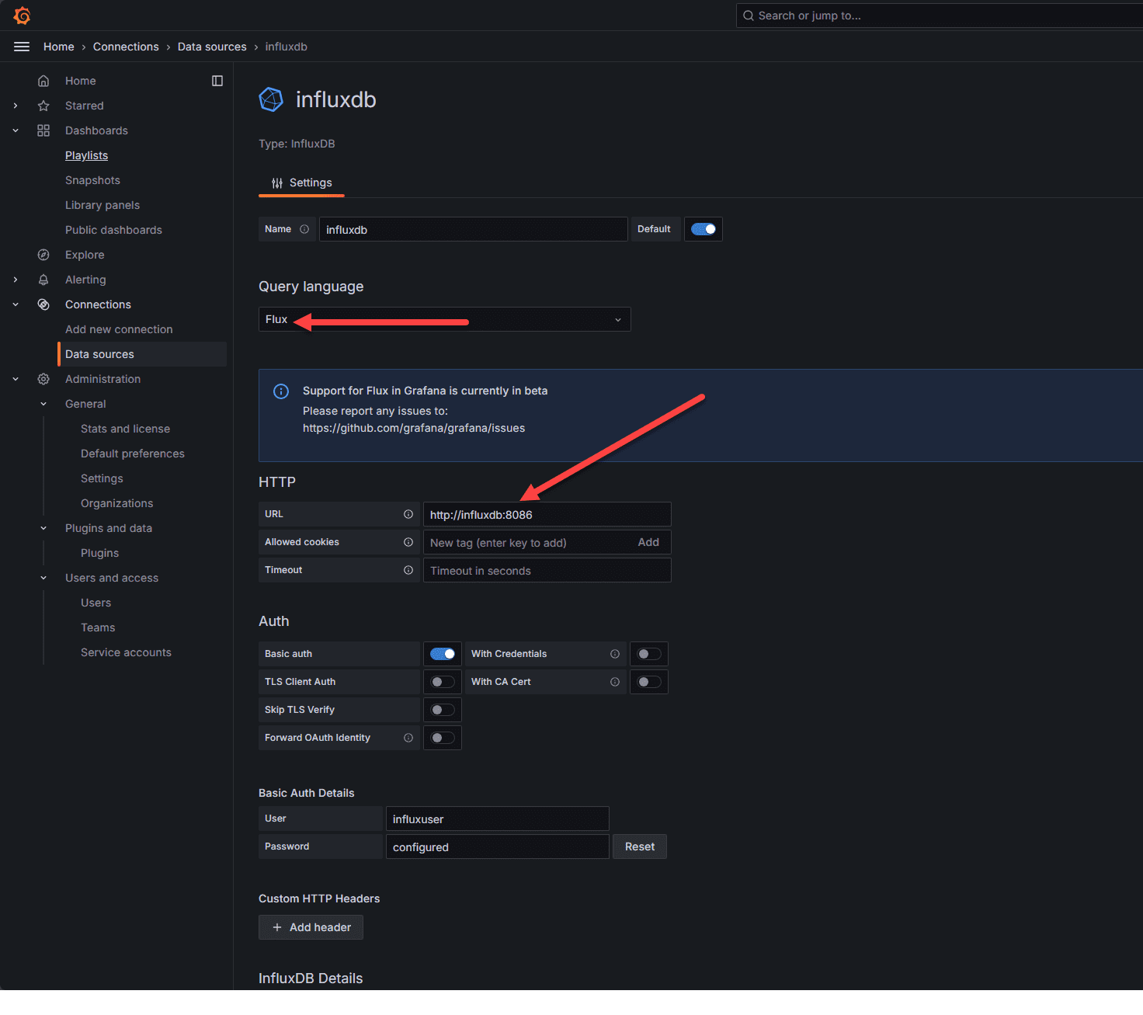
Task: Click the URL field info icon
Action: point(408,514)
